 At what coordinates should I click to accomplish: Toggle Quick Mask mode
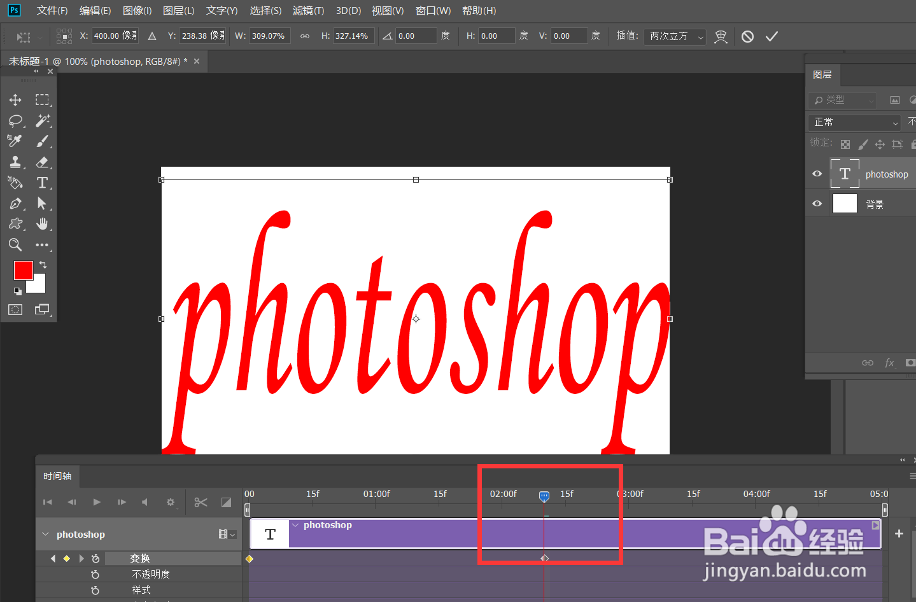click(x=15, y=310)
